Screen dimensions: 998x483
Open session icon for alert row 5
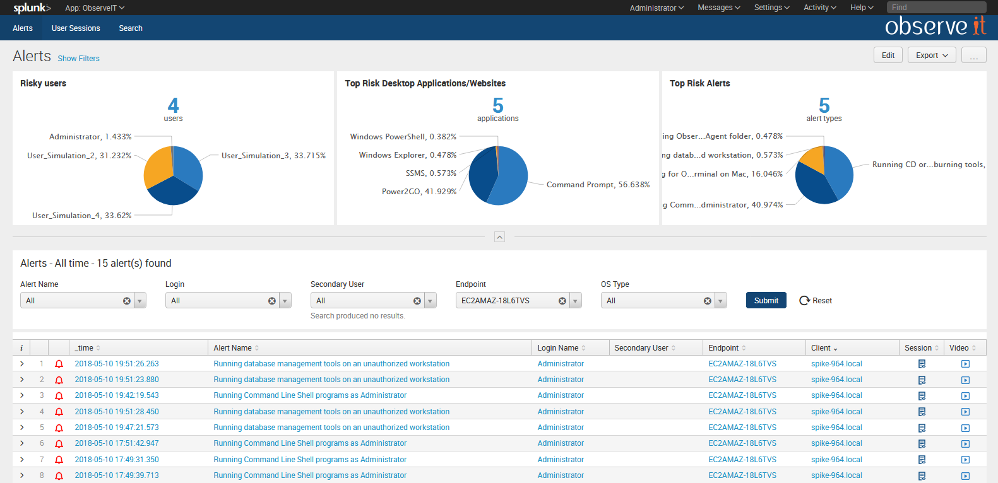click(922, 428)
